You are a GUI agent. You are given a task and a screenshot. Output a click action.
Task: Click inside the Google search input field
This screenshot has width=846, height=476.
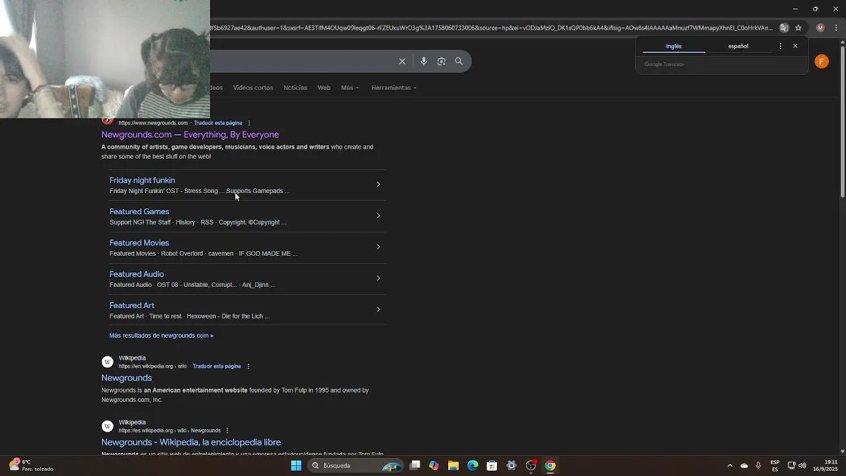[301, 61]
